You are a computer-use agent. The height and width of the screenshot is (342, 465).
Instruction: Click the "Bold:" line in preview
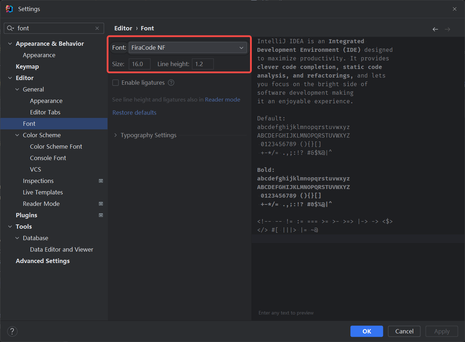coord(266,170)
